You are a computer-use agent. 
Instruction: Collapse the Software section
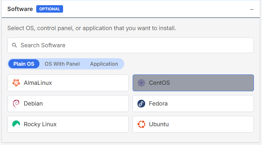(252, 9)
